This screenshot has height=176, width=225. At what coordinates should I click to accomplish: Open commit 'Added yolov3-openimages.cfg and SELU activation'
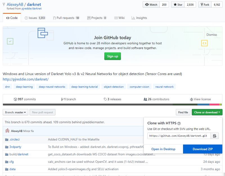[83, 169]
